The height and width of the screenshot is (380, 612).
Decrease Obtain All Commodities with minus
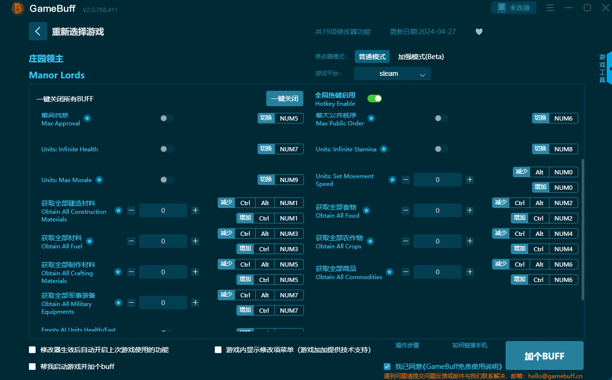pyautogui.click(x=405, y=272)
